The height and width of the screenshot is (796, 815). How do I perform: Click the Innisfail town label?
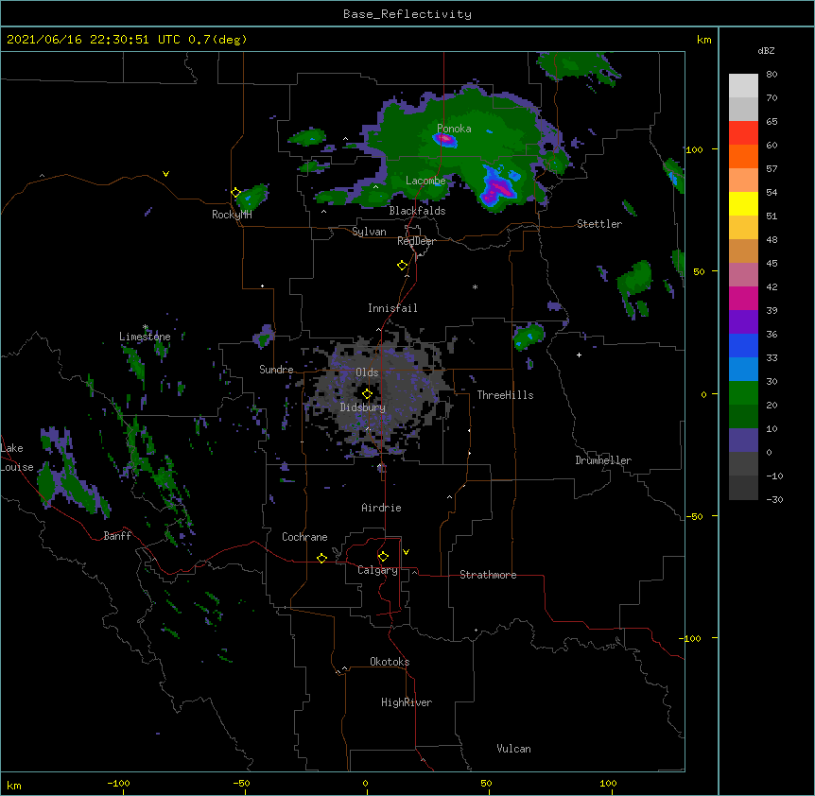[392, 308]
